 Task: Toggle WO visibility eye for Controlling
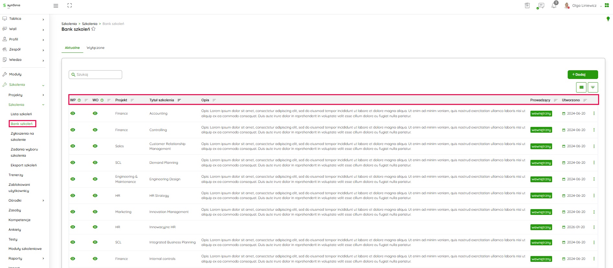coord(95,130)
